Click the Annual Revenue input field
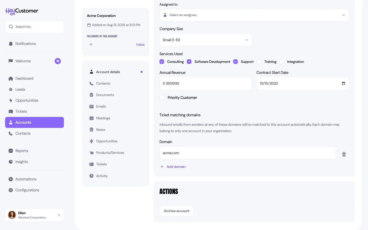The image size is (368, 230). [206, 83]
